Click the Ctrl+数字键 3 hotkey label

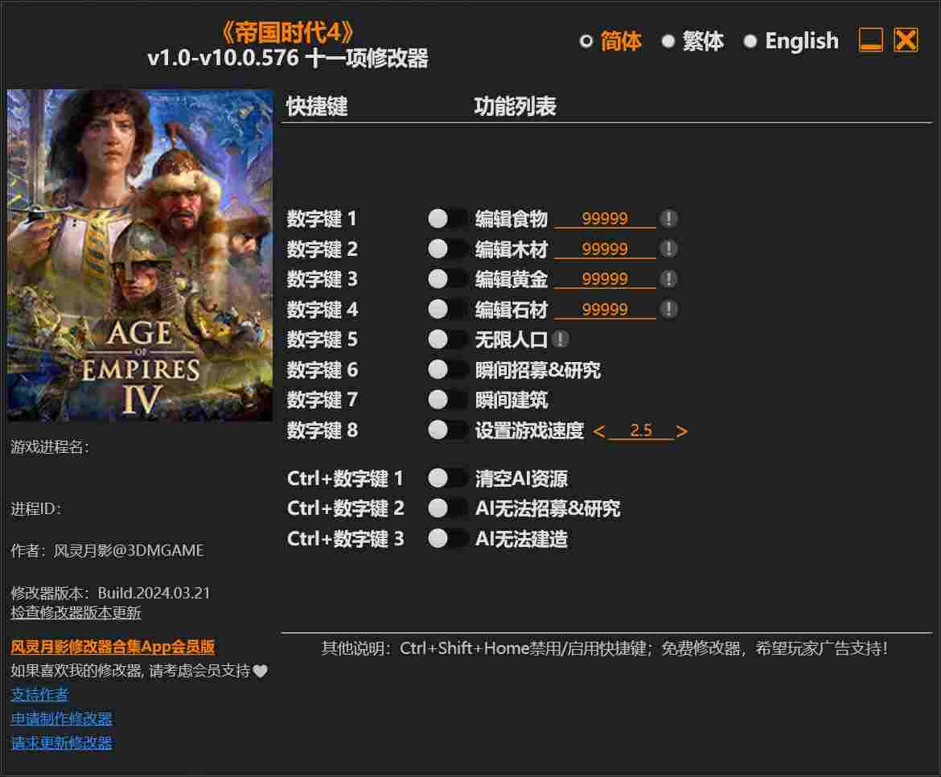[x=345, y=539]
